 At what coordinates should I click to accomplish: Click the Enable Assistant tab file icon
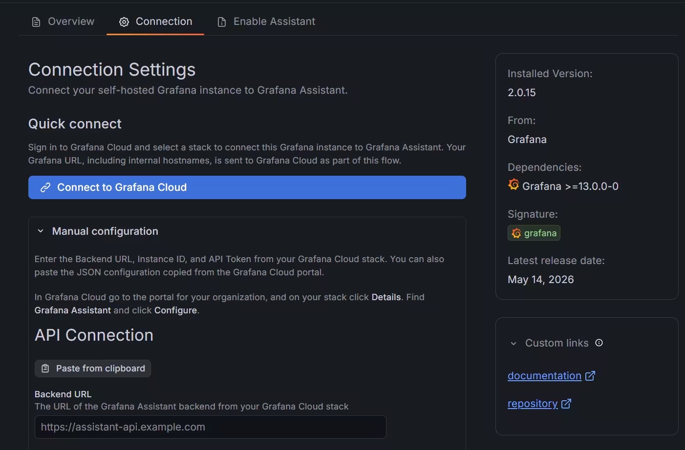222,22
